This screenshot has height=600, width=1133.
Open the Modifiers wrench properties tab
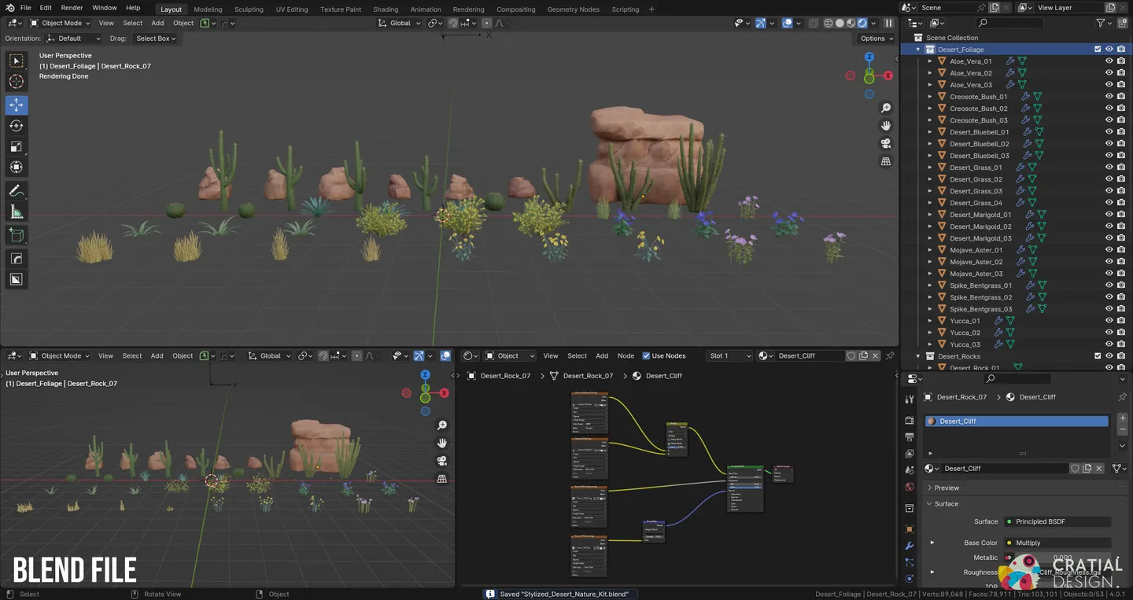coord(910,546)
